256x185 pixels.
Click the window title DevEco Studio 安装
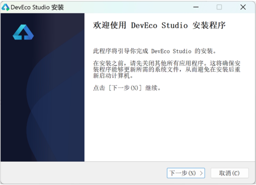click(x=37, y=7)
